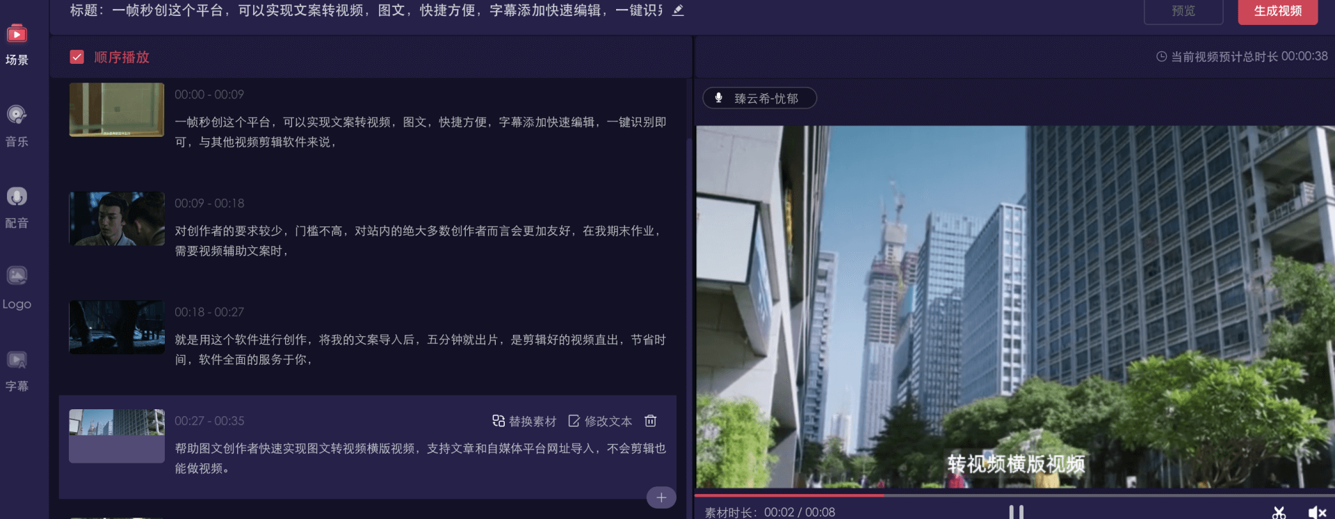Click the 00:00 - 00:09 timestamp label
Screen dimensions: 1335x519
pyautogui.click(x=209, y=94)
